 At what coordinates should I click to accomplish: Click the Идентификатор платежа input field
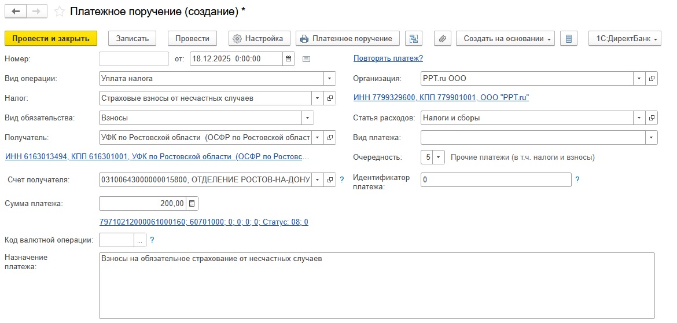point(496,179)
